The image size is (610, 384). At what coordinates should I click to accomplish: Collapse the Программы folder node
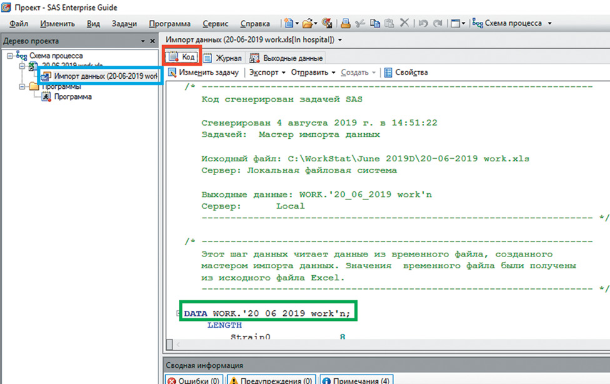click(x=22, y=87)
